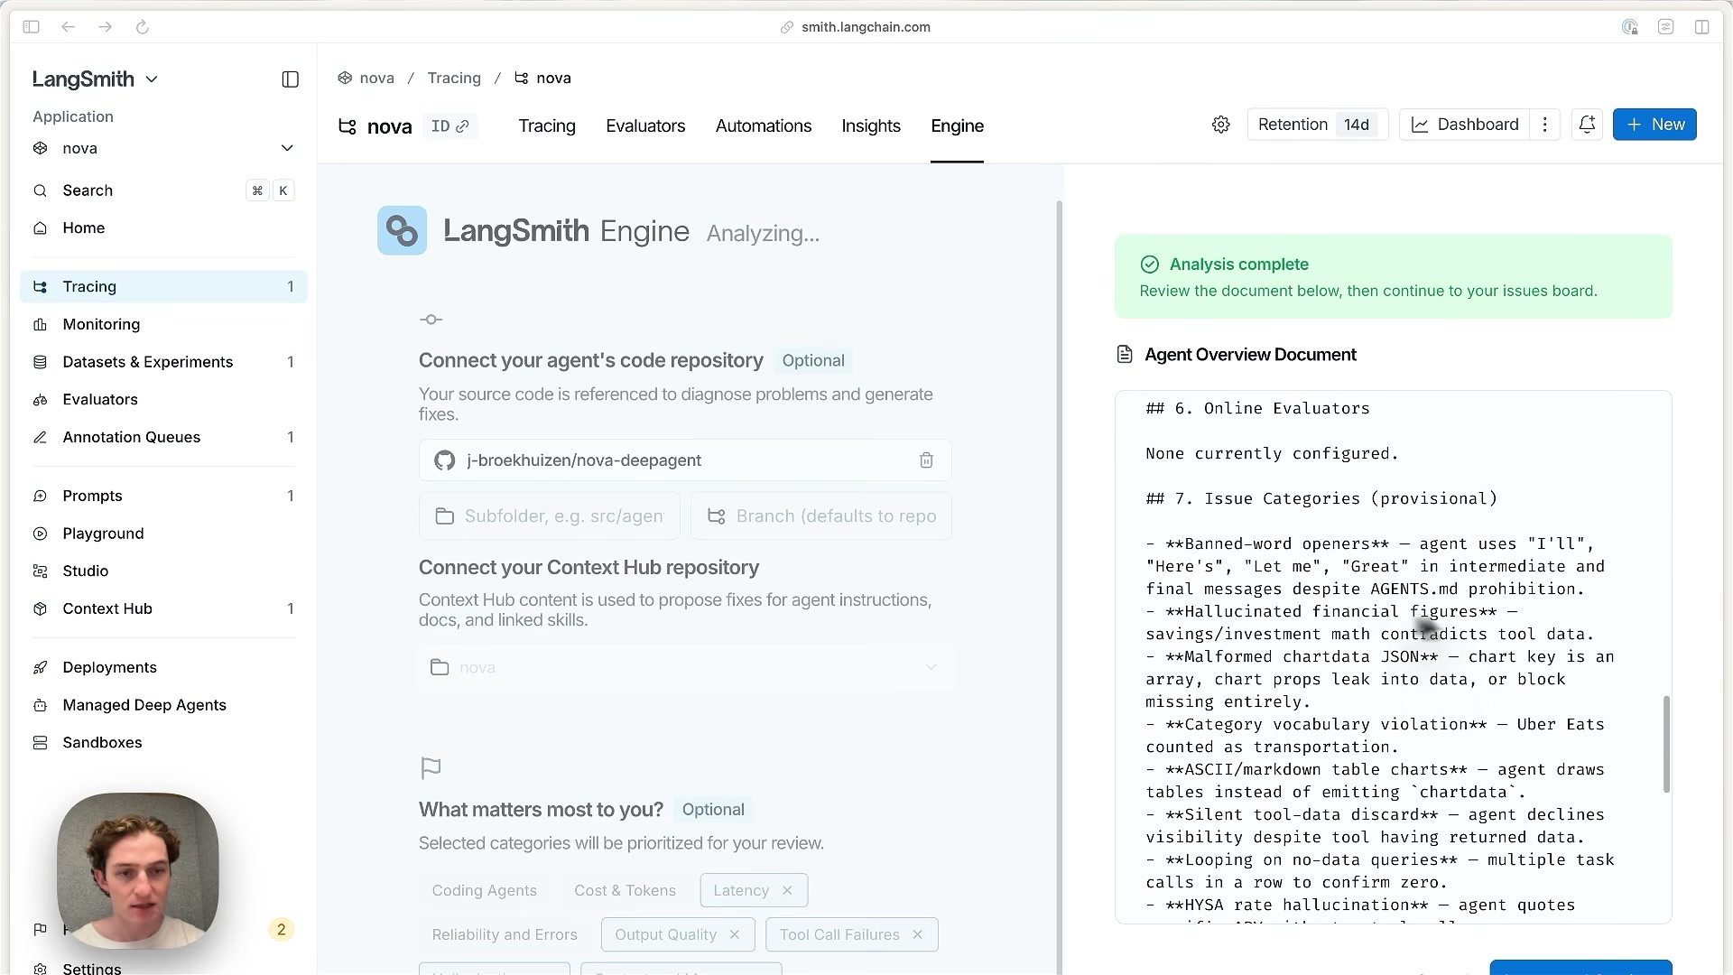This screenshot has width=1733, height=975.
Task: Select the Coding Agents category chip
Action: pyautogui.click(x=485, y=890)
